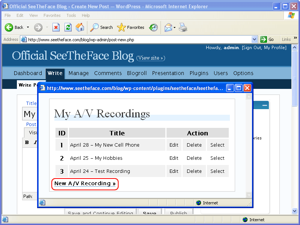Click the Windows flag logo
Screen dimensions: 300x225
click(291, 15)
